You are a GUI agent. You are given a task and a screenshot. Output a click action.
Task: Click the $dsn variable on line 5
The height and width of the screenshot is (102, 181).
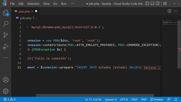[64, 41]
